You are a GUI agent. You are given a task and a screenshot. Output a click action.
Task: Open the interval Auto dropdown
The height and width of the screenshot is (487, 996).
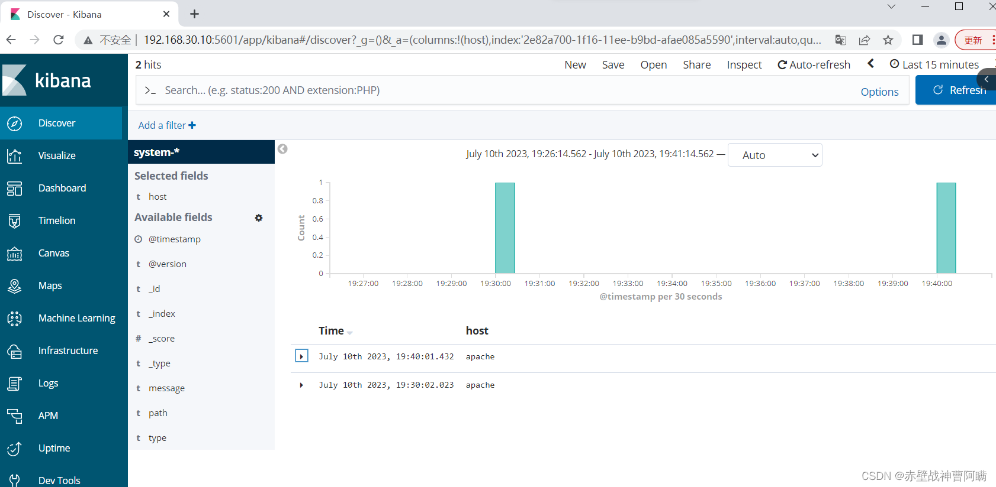[x=775, y=155]
